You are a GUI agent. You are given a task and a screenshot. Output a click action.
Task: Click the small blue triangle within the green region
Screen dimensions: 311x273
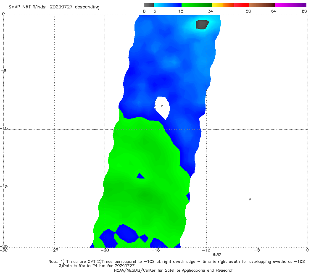(x=140, y=176)
